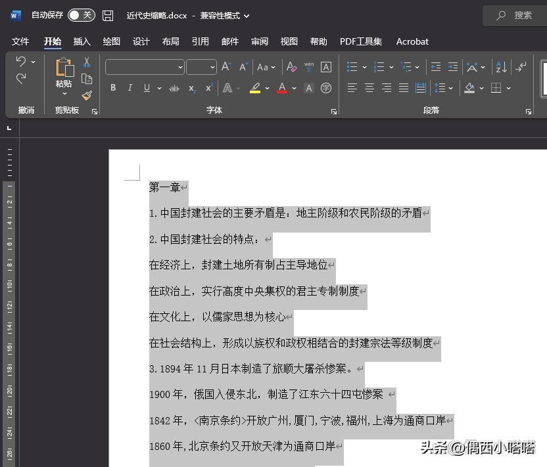Apply strikethrough formatting
The height and width of the screenshot is (467, 547).
(x=174, y=87)
